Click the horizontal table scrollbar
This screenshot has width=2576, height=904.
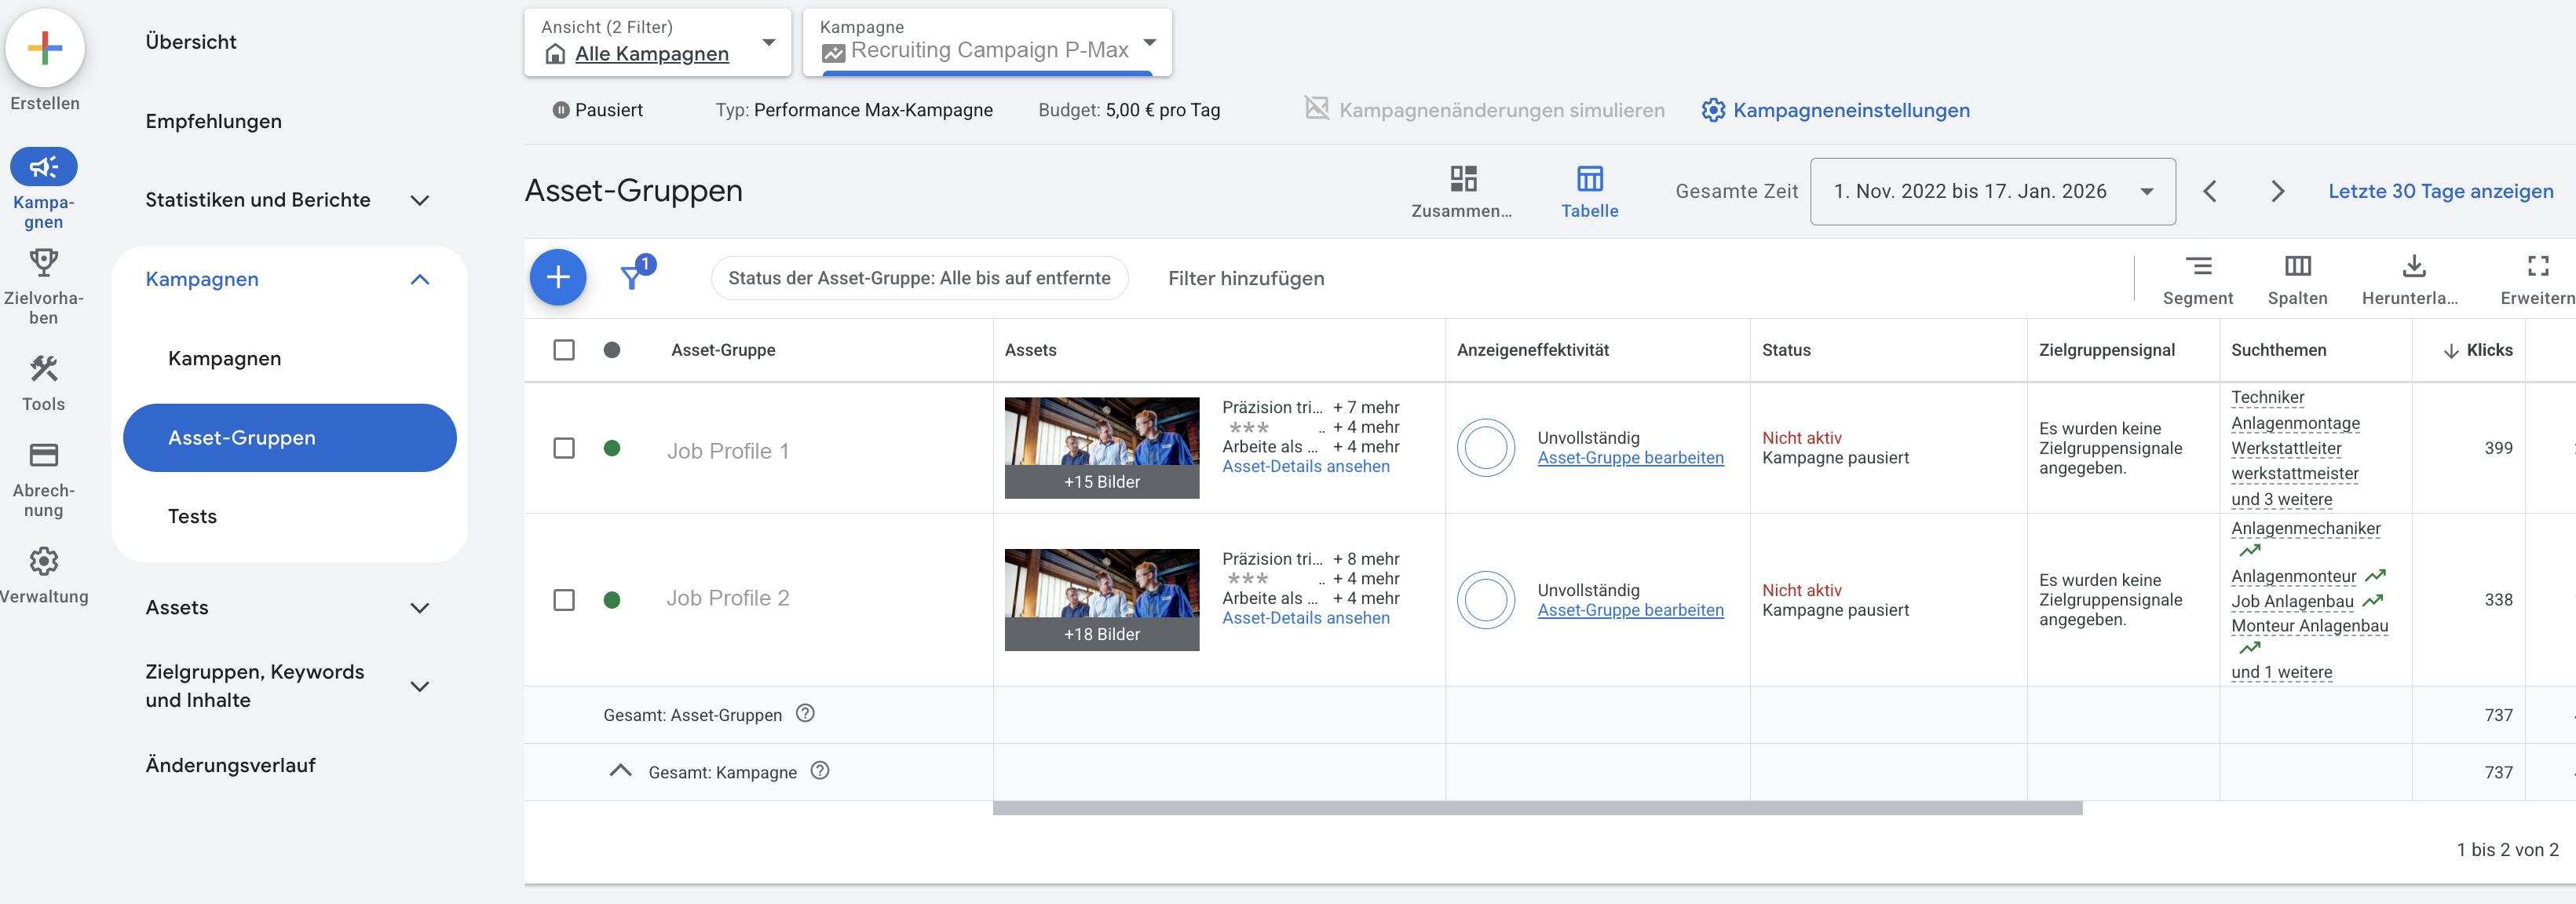[x=1537, y=808]
